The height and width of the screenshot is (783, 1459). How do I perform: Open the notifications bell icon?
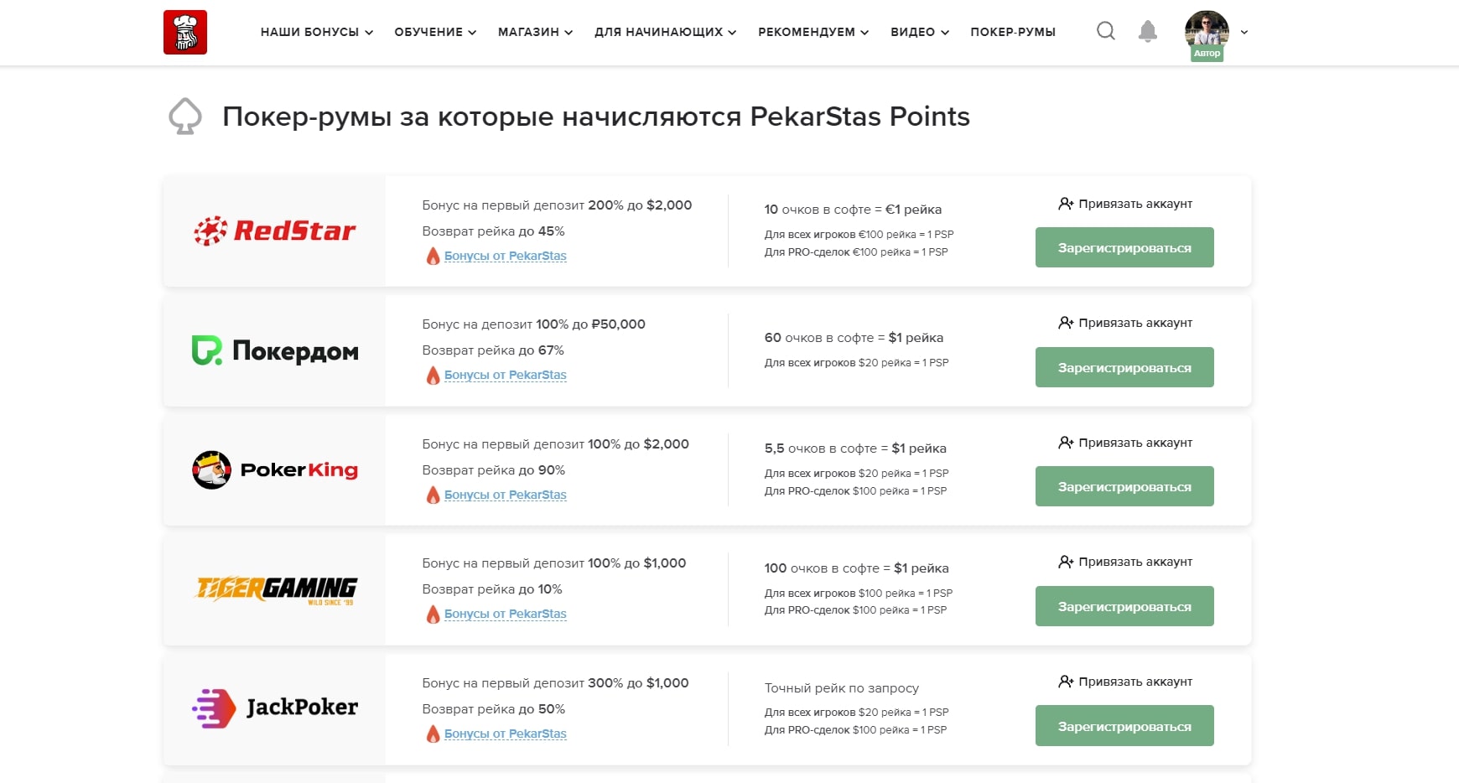[1148, 31]
